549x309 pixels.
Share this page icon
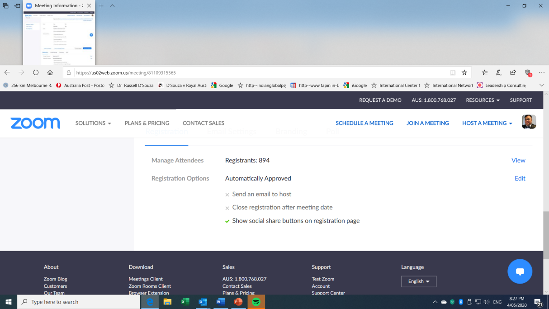(x=513, y=72)
